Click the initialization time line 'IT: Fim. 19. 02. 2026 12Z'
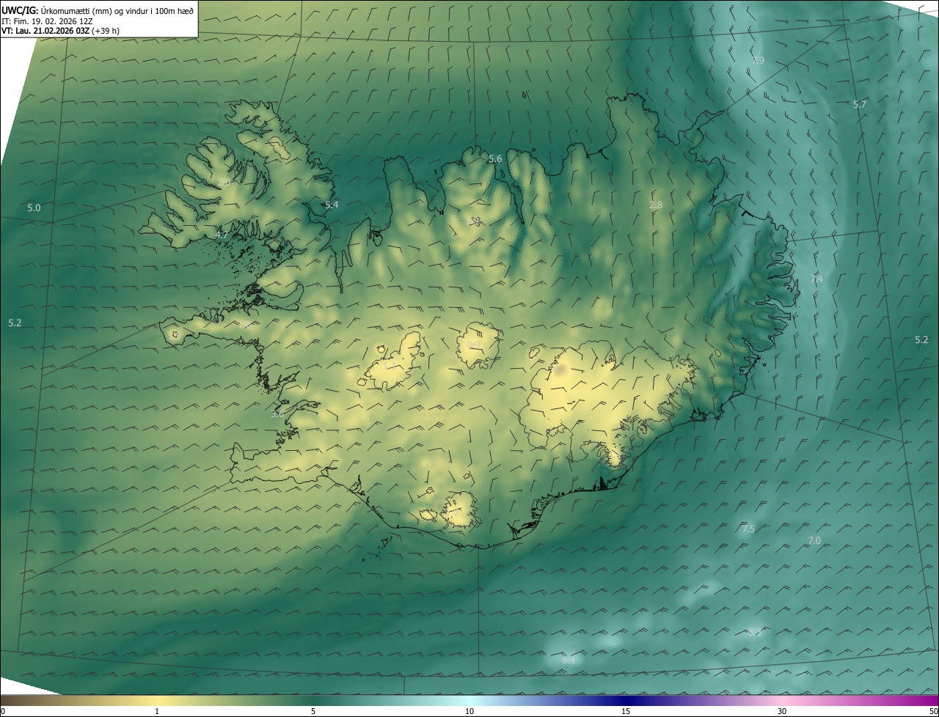939x717 pixels. click(x=47, y=21)
